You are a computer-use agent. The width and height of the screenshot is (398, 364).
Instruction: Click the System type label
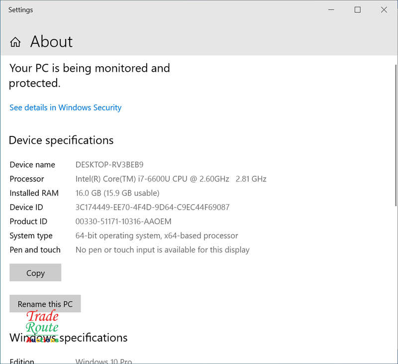(x=31, y=236)
